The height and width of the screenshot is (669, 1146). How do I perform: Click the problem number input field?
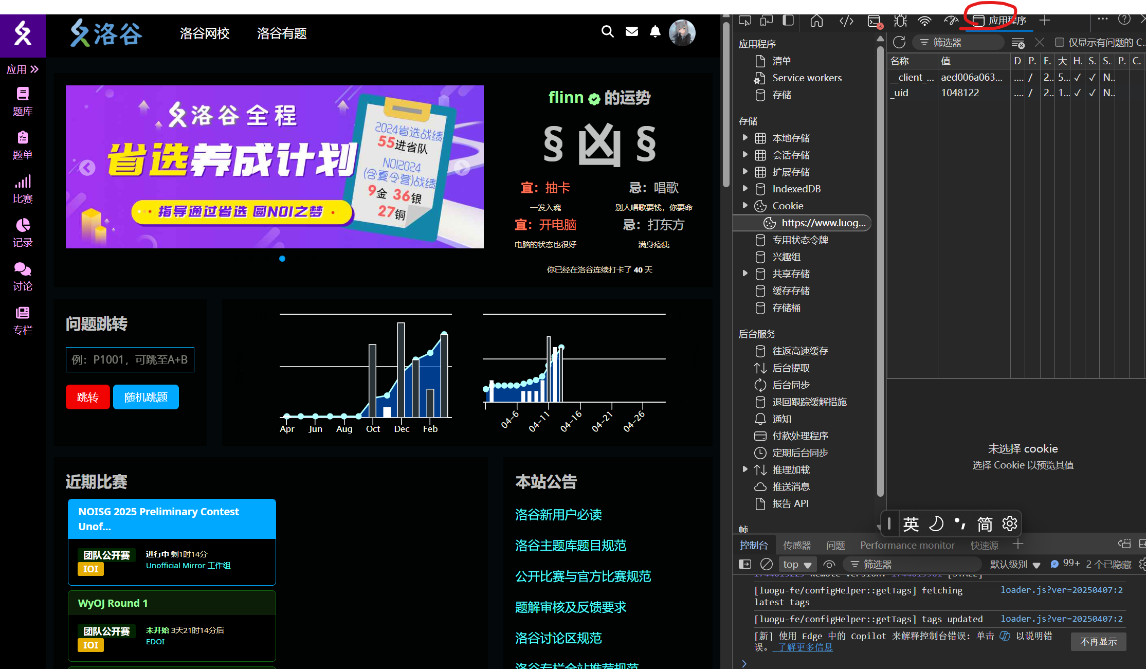tap(130, 359)
